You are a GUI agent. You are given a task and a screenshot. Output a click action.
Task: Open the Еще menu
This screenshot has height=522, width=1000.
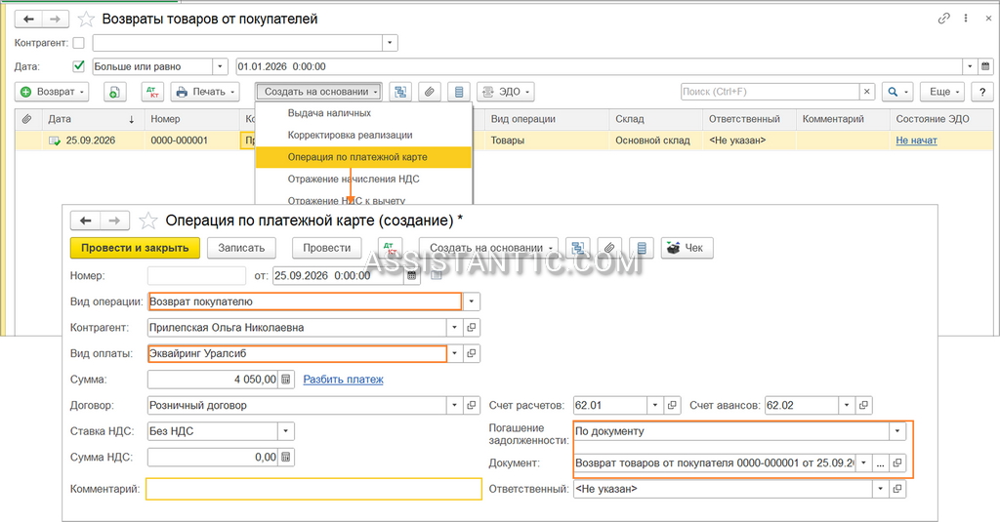point(942,92)
